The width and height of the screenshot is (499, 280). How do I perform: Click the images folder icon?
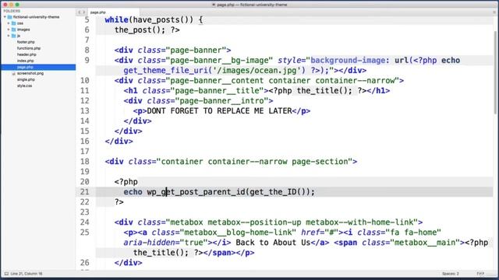coord(14,30)
